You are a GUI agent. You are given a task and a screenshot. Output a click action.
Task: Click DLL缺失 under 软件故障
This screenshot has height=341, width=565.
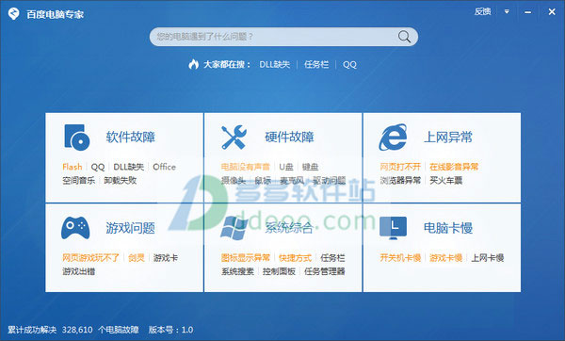pyautogui.click(x=129, y=167)
